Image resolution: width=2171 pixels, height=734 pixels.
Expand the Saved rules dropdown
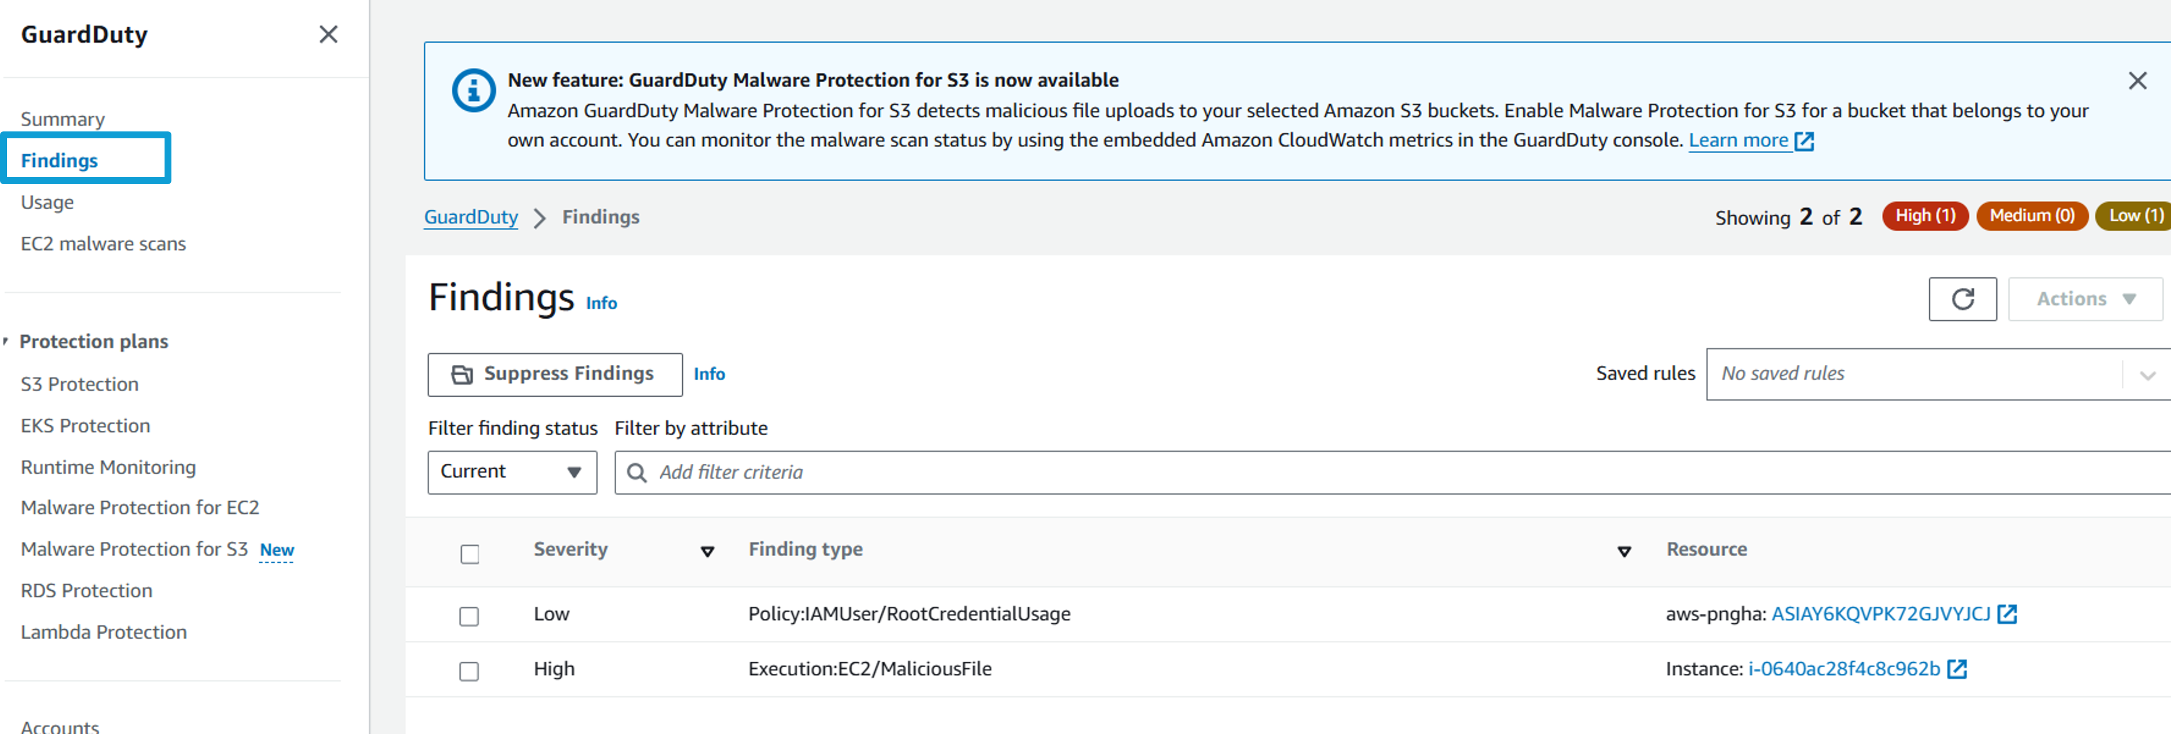click(x=1937, y=375)
